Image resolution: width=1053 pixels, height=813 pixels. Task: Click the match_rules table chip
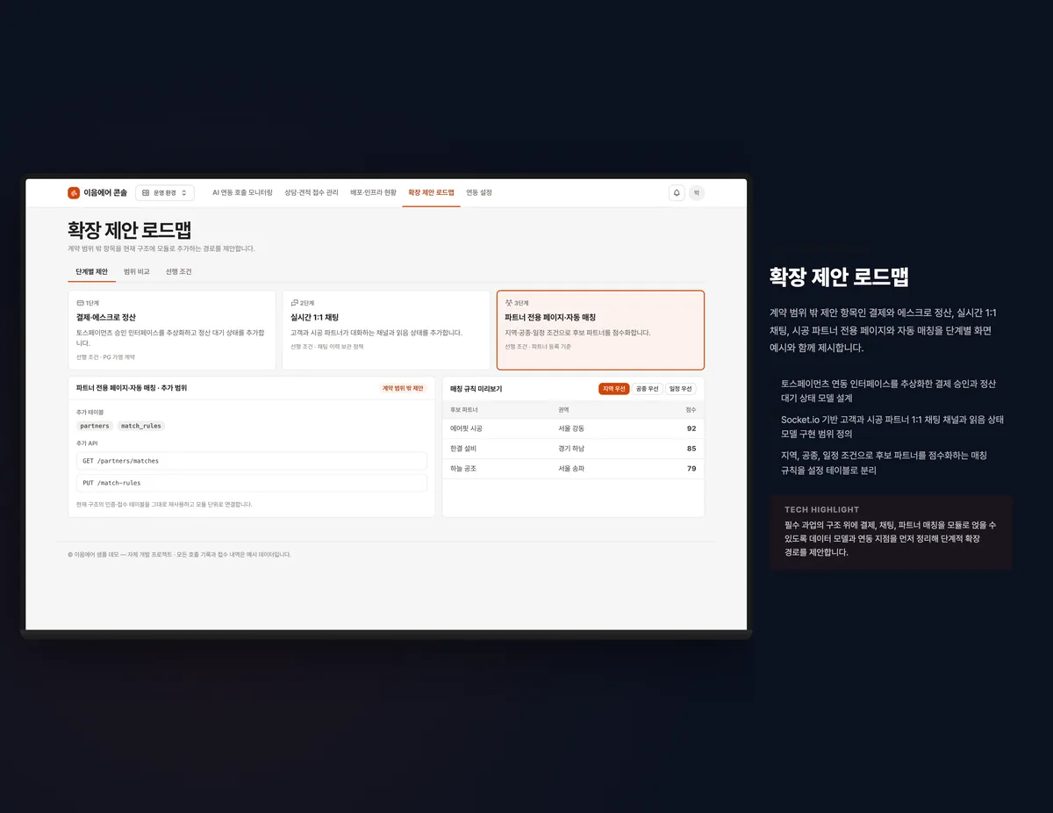(x=141, y=426)
